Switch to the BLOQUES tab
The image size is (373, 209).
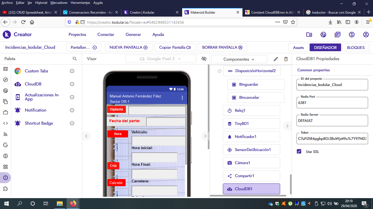click(356, 47)
